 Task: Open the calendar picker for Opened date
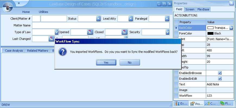pos(90,32)
